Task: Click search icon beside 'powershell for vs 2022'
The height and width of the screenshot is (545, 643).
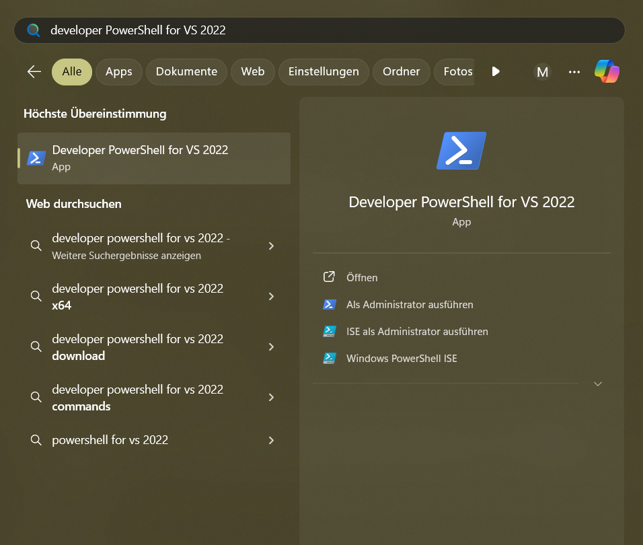Action: coord(36,441)
